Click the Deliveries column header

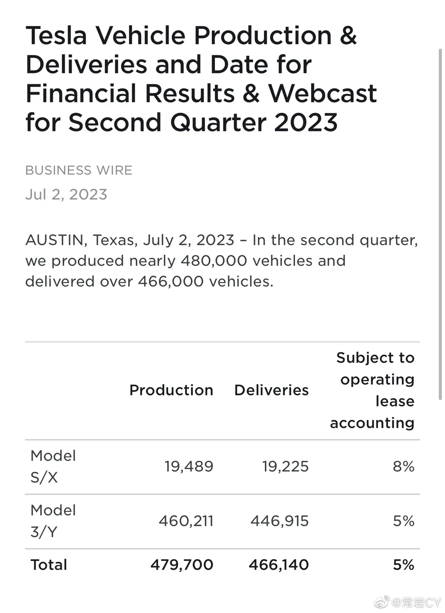click(271, 390)
